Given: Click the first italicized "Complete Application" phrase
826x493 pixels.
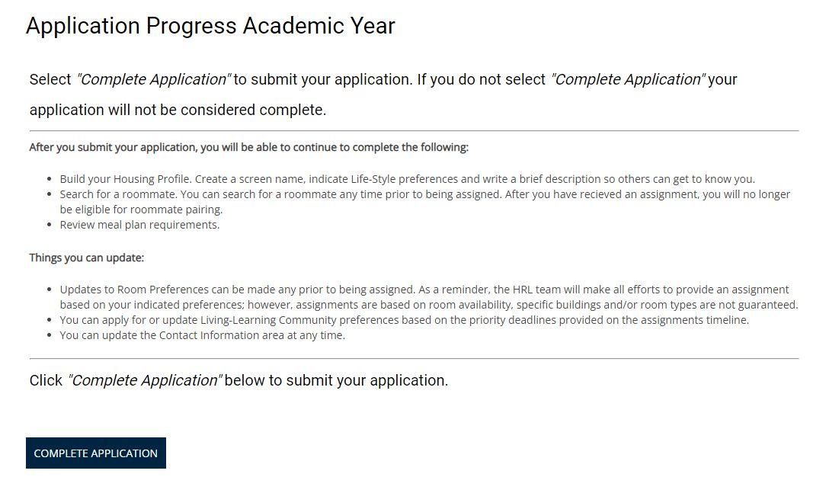Looking at the screenshot, I should (x=151, y=78).
